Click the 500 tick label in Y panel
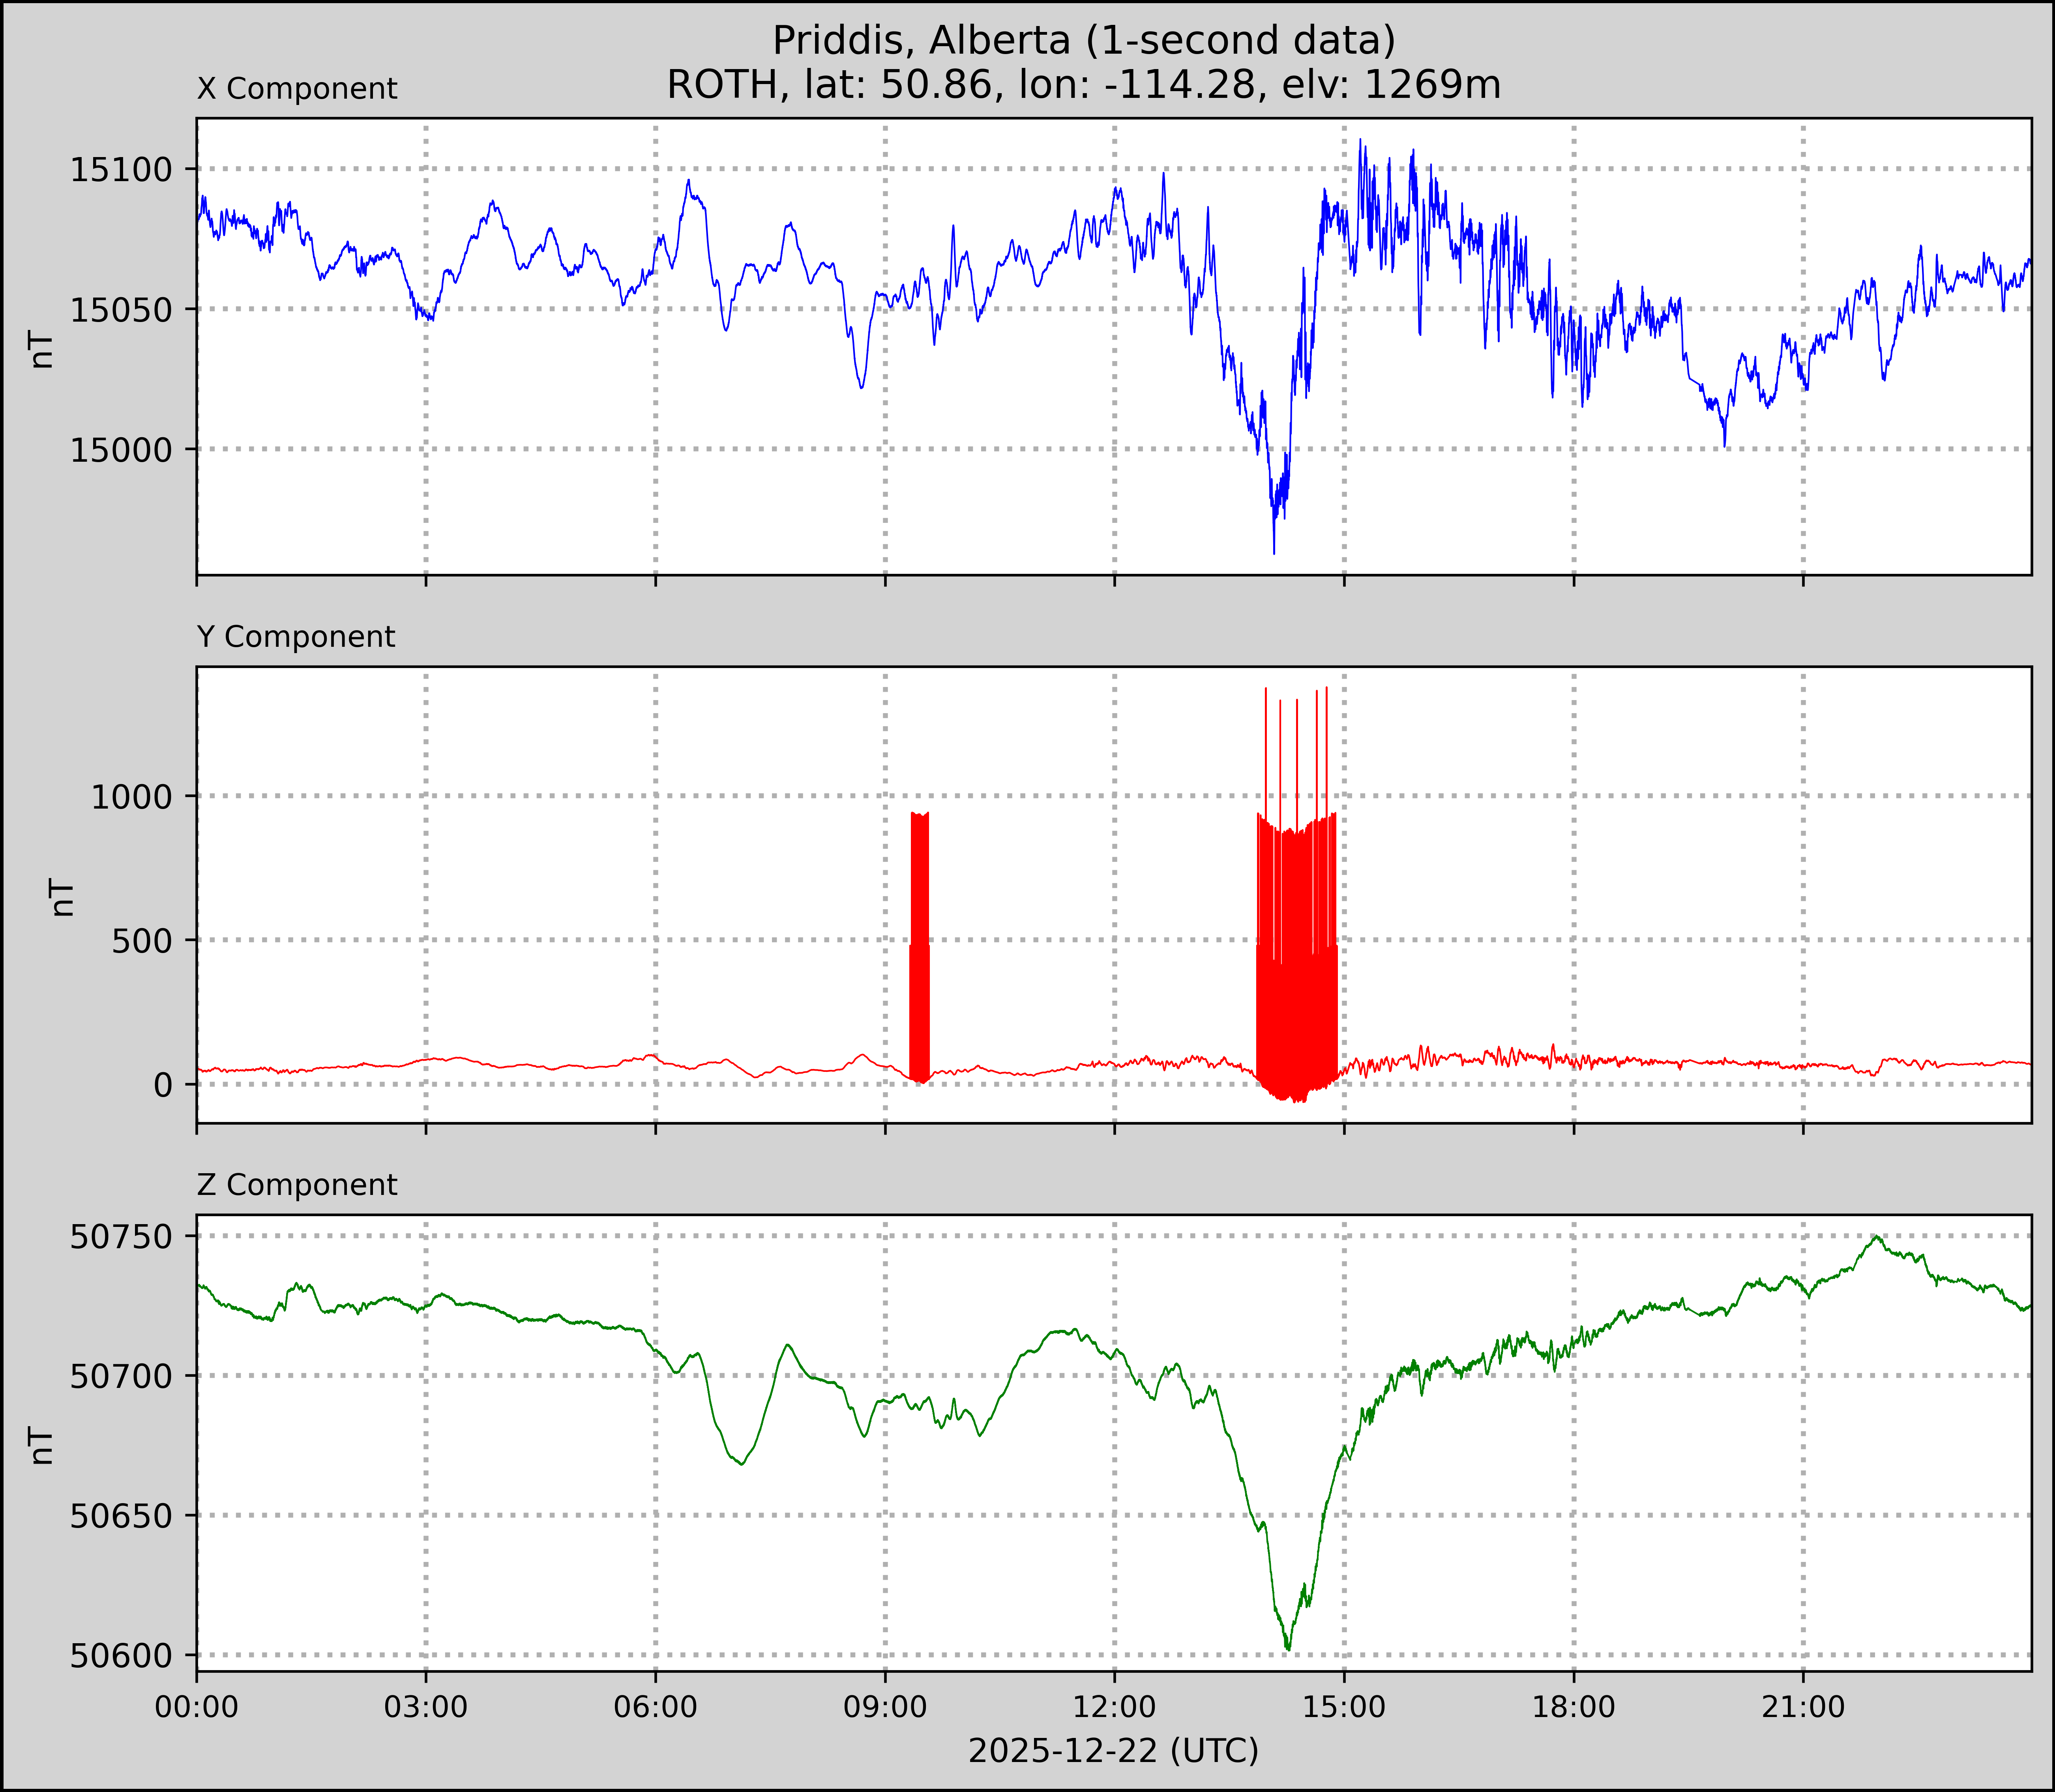 142,941
